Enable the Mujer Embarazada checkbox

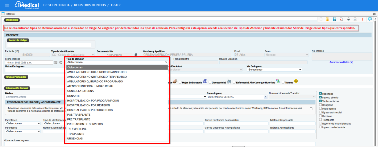pyautogui.click(x=180, y=82)
